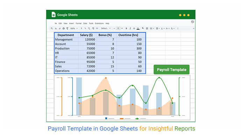Apply currency format with $ icon

(81, 28)
